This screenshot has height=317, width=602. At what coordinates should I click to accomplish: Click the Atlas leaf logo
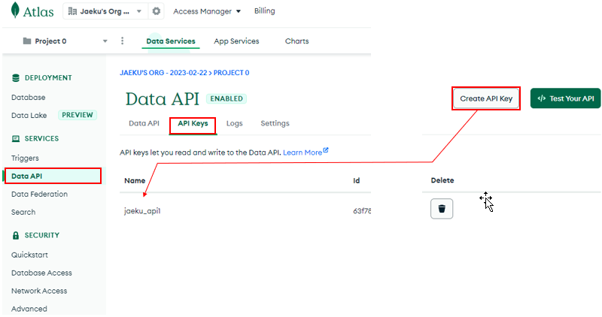click(15, 11)
